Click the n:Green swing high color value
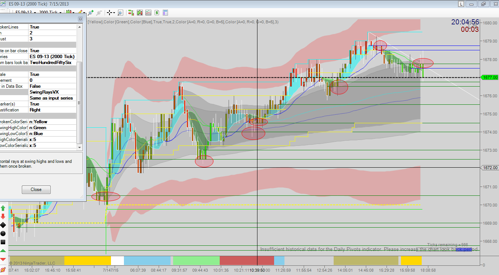Image resolution: width=499 pixels, height=275 pixels. [x=52, y=128]
